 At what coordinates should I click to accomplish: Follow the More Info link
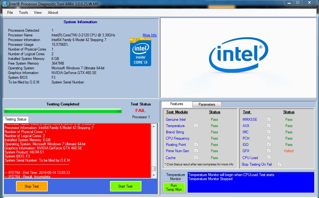pyautogui.click(x=150, y=35)
